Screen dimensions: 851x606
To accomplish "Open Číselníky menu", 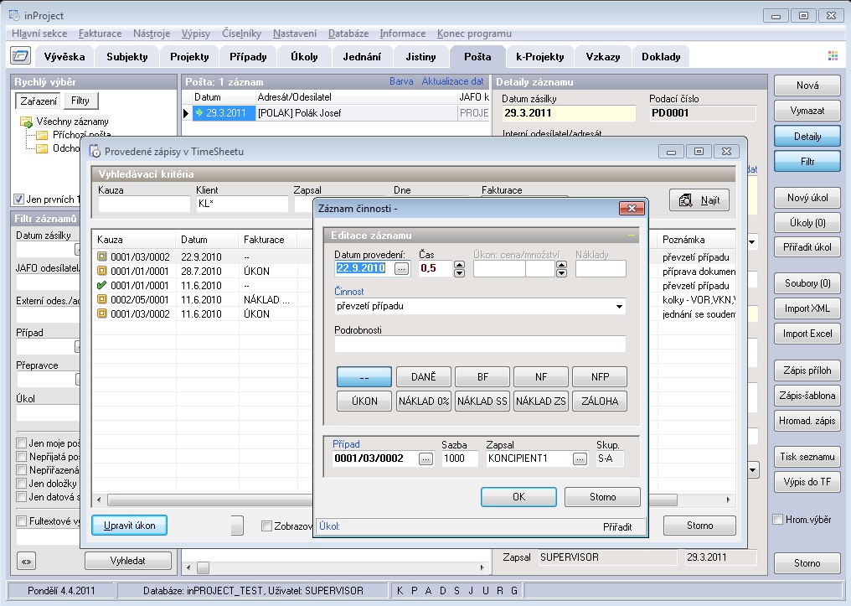I will [x=241, y=34].
